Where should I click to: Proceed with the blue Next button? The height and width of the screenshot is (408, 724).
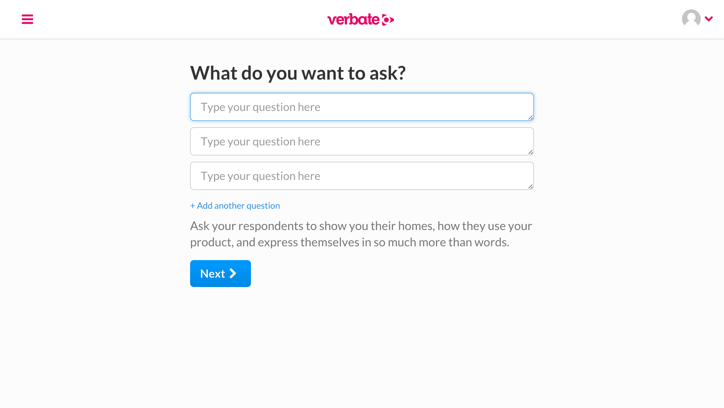pos(220,274)
